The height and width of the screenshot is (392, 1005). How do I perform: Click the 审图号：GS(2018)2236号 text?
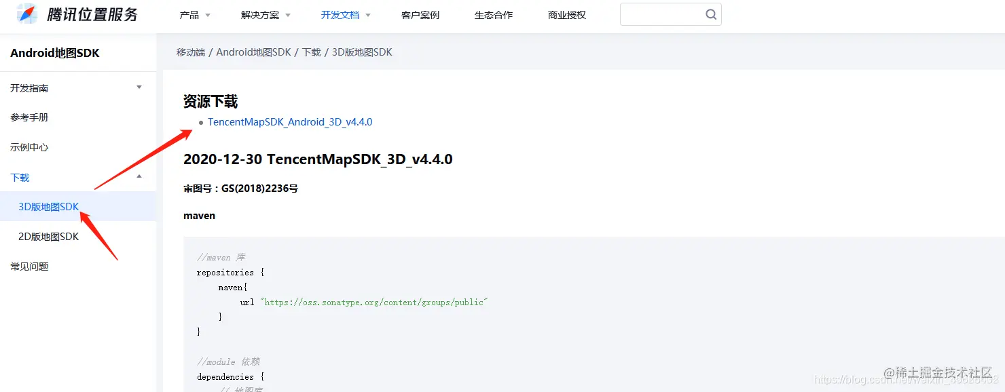coord(240,189)
